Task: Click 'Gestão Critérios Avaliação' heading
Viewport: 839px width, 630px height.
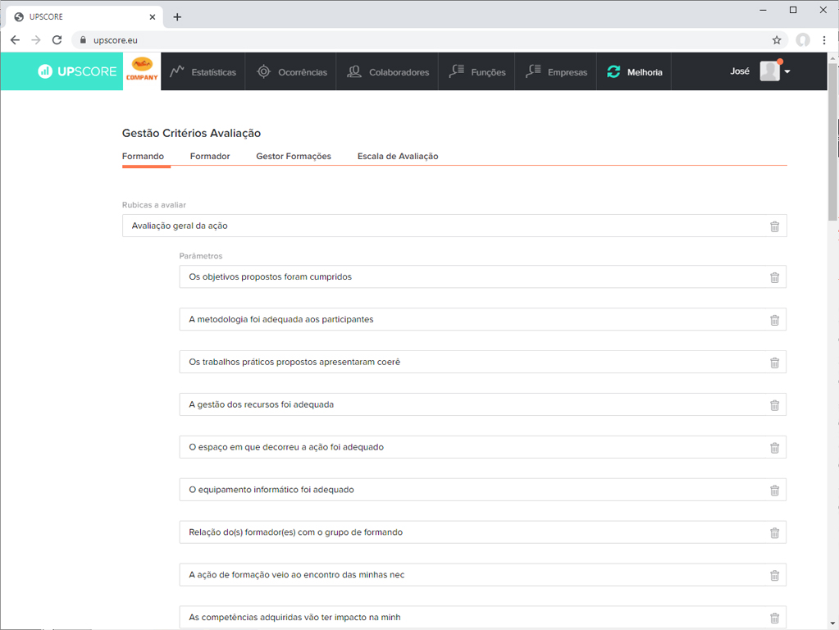Action: [x=192, y=133]
